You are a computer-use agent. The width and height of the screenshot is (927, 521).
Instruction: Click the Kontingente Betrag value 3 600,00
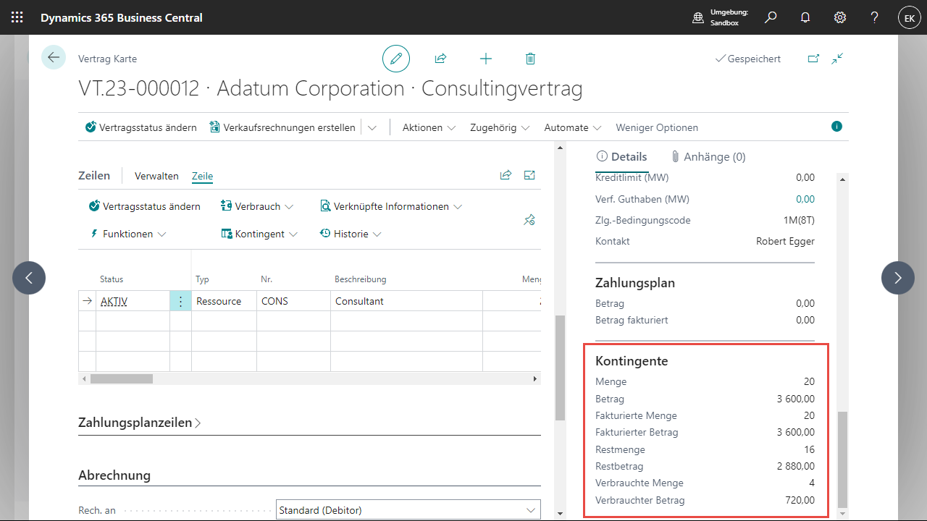pyautogui.click(x=795, y=399)
